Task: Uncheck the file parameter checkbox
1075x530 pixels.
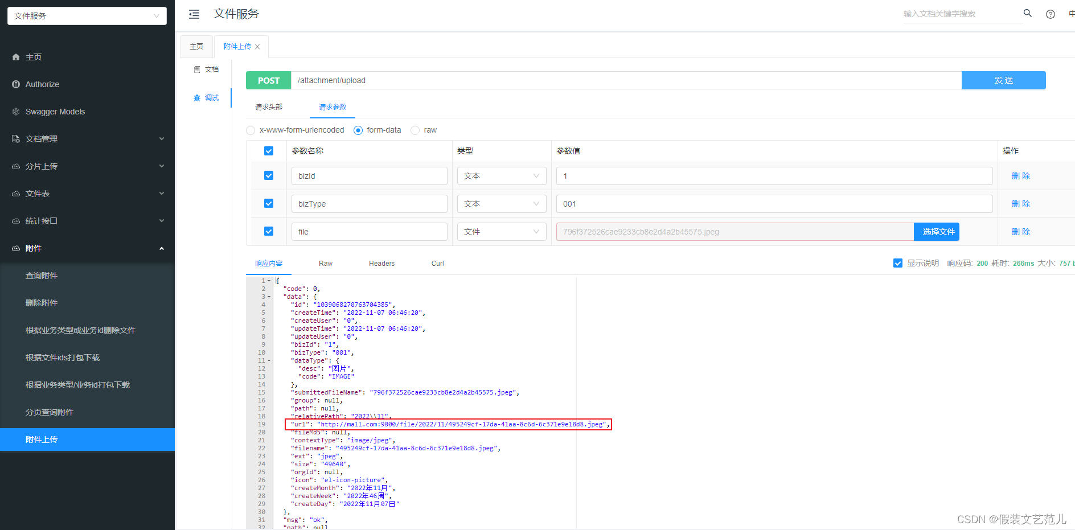Action: [269, 232]
